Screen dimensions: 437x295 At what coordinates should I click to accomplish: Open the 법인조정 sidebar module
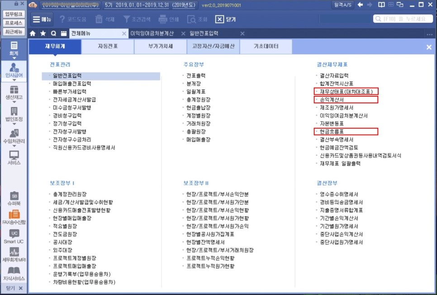click(14, 114)
